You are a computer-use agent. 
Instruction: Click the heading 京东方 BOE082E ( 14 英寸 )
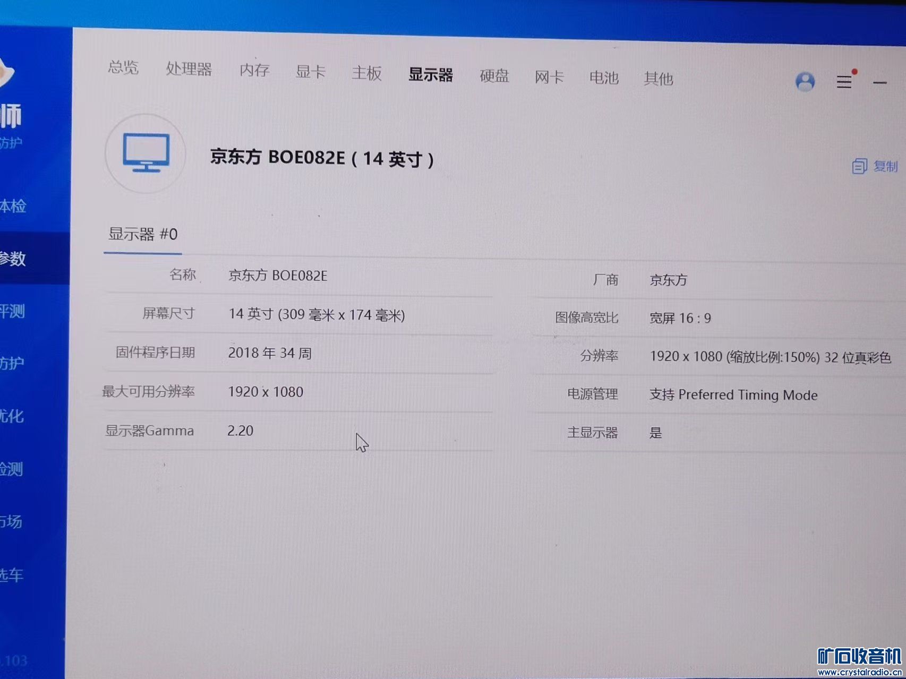click(322, 158)
